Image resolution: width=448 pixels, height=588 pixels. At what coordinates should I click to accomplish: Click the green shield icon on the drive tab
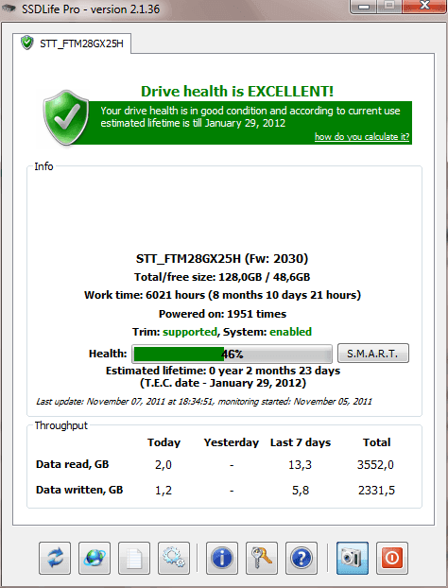point(27,43)
